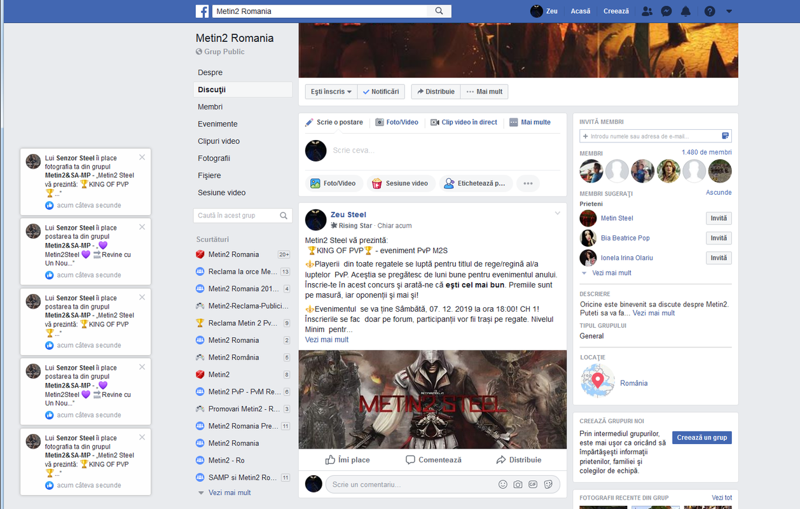Open the sticker picker in comment box

(548, 484)
